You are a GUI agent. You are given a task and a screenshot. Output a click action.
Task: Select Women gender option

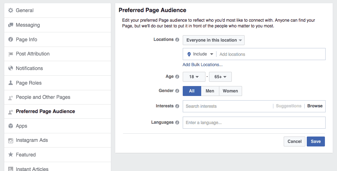click(x=230, y=91)
